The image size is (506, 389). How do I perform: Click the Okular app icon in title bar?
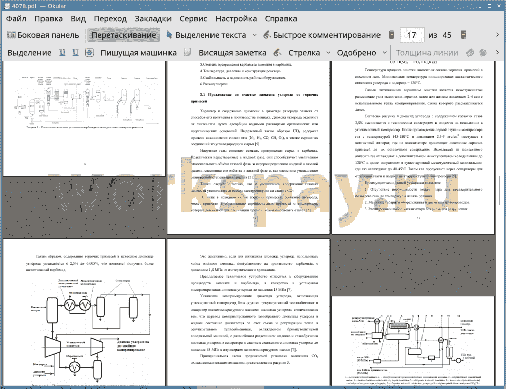7,6
